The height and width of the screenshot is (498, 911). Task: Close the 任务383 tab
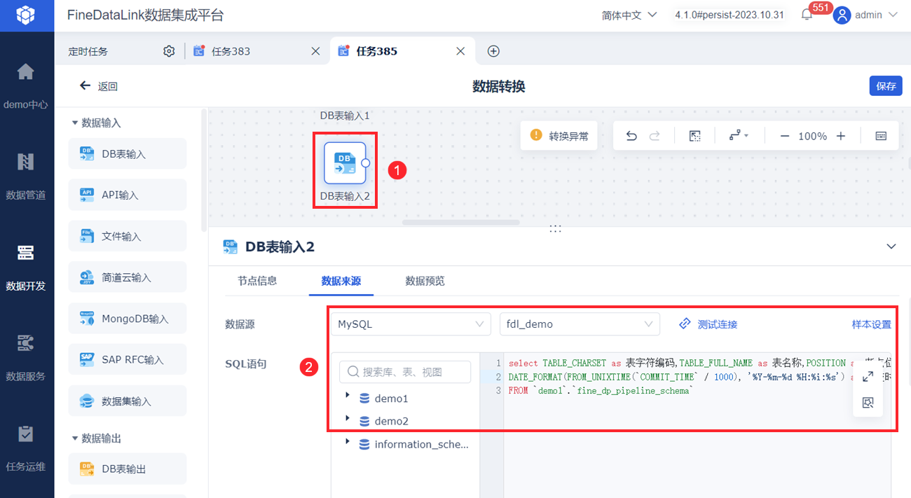[315, 51]
